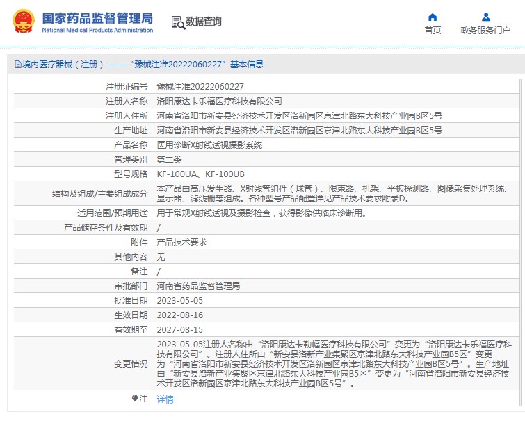525x421 pixels.
Task: Click the 生效日期 label
Action: [x=131, y=315]
